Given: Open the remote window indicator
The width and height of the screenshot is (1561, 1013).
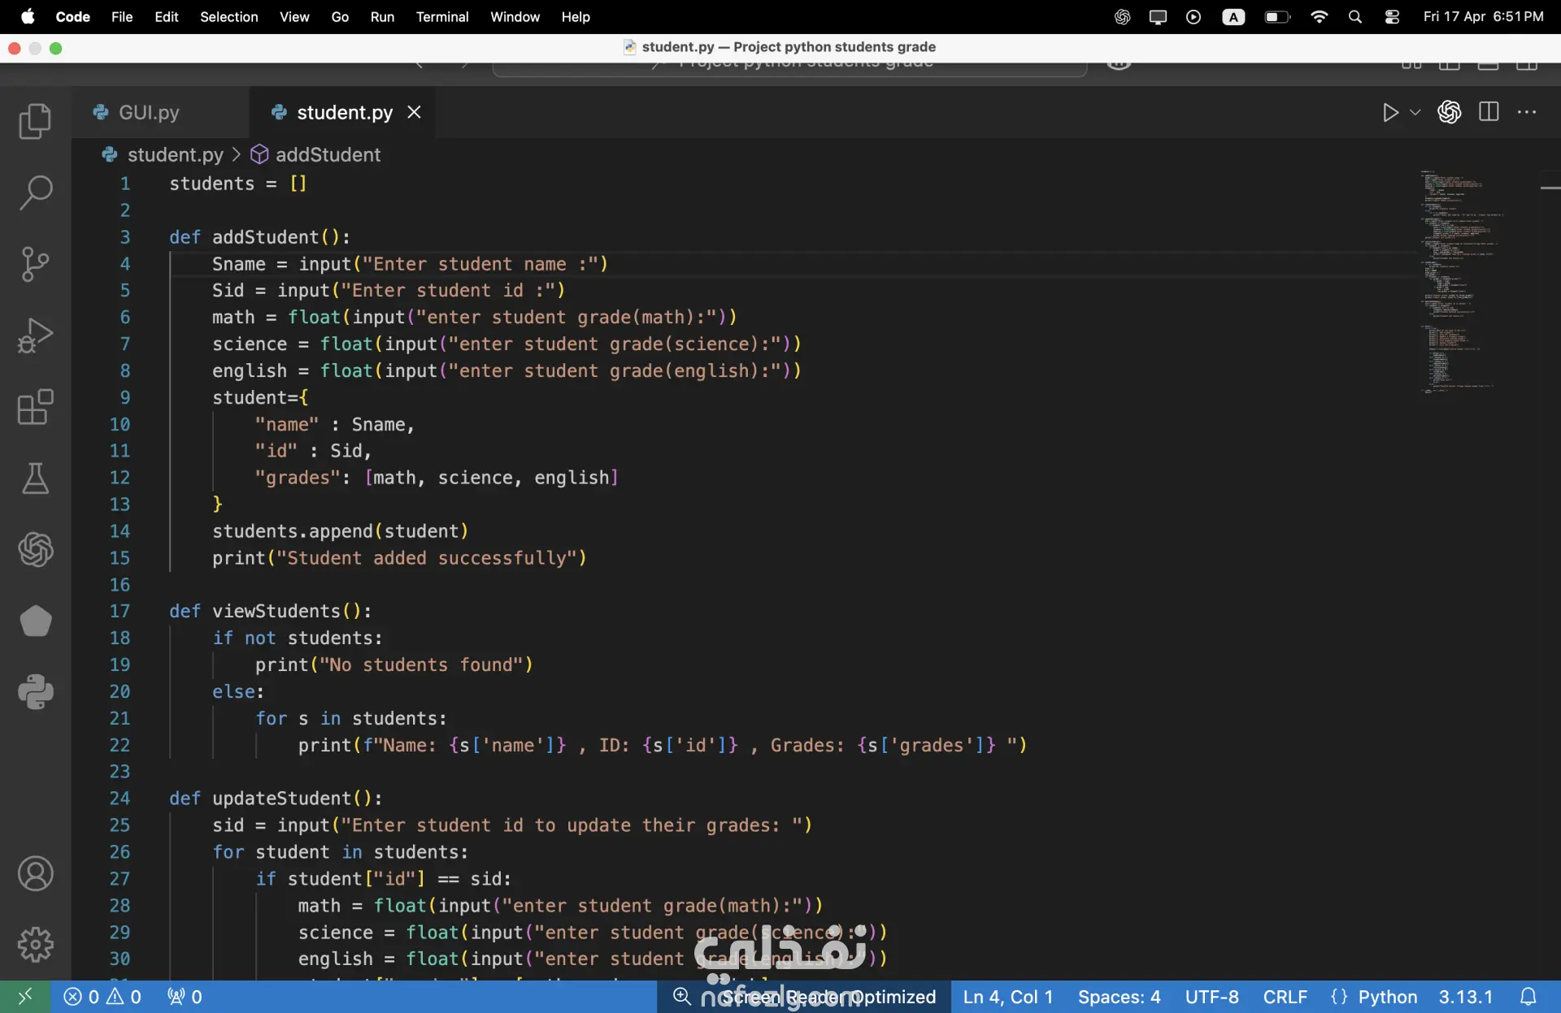Looking at the screenshot, I should coord(25,997).
